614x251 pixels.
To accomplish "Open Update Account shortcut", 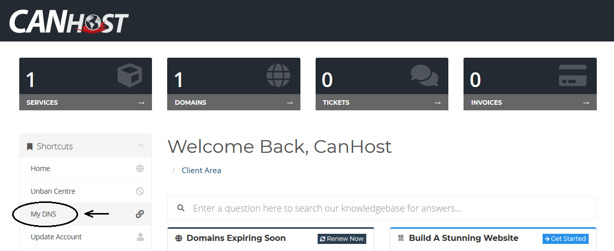I will tap(86, 237).
